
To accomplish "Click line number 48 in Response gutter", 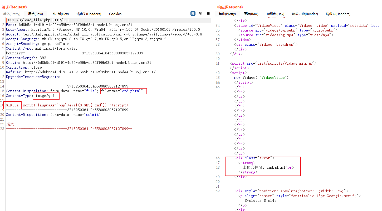I will pyautogui.click(x=218, y=167).
